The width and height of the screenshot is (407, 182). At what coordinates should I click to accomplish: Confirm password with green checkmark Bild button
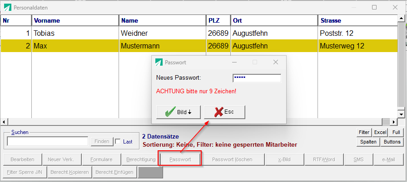click(178, 112)
